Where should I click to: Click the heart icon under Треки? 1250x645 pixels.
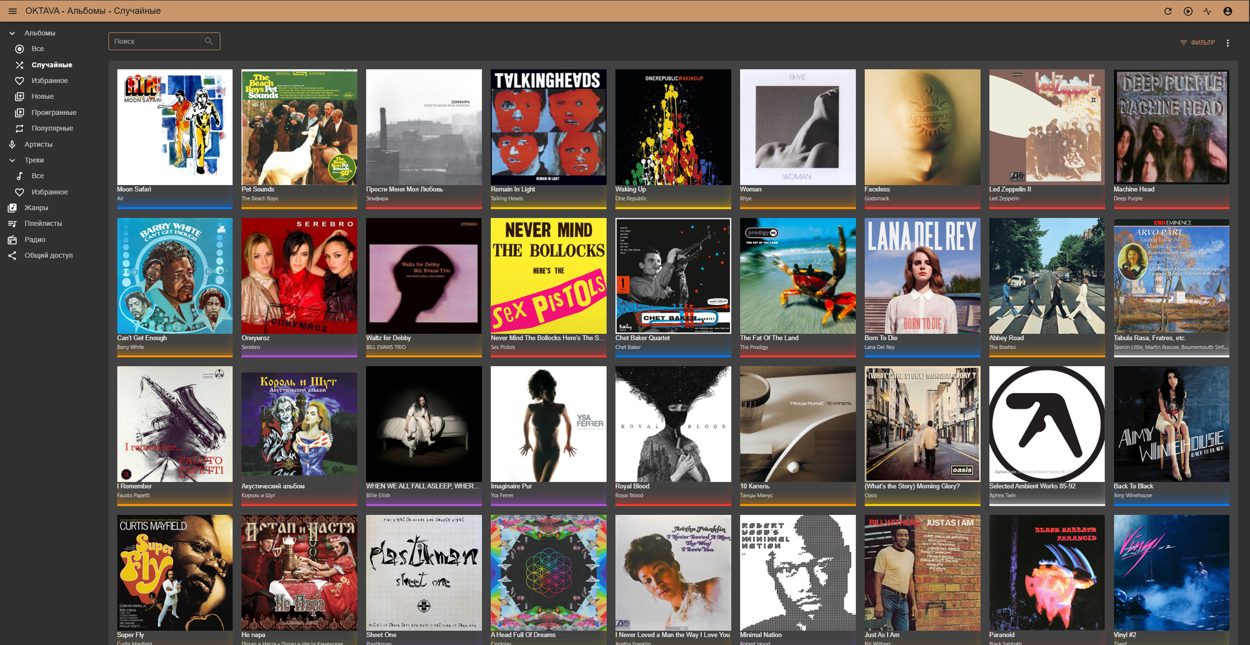(x=19, y=192)
